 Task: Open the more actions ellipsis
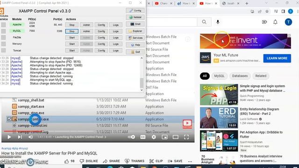[x=190, y=161]
